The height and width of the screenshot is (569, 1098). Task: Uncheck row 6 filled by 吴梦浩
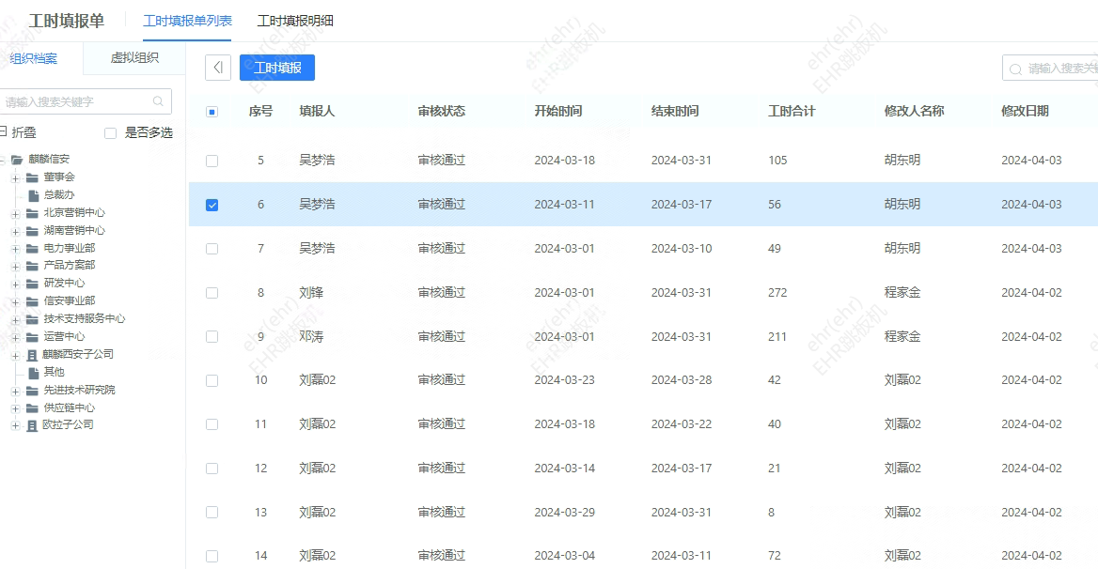tap(212, 204)
